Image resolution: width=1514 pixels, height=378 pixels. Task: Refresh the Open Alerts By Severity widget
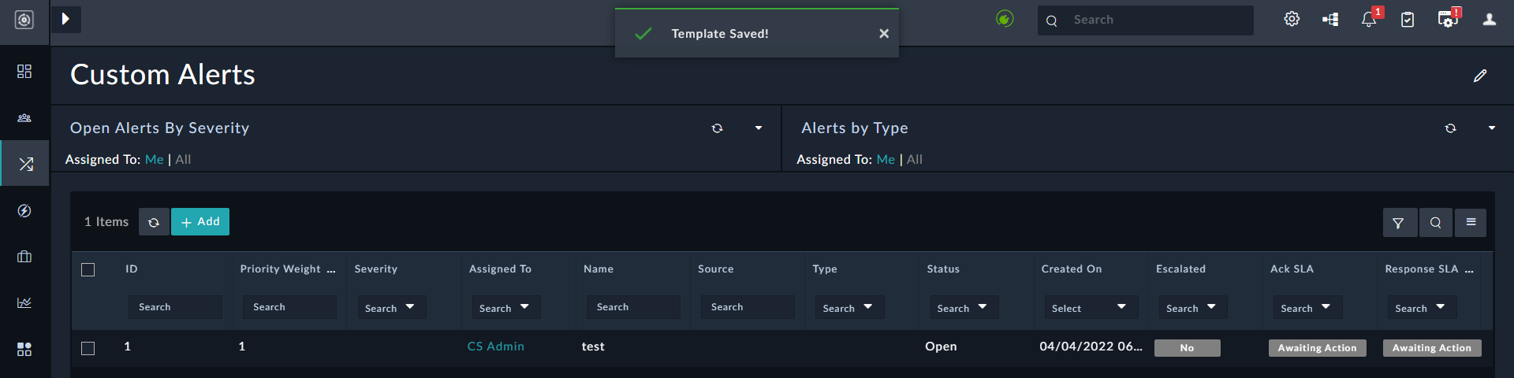[717, 128]
